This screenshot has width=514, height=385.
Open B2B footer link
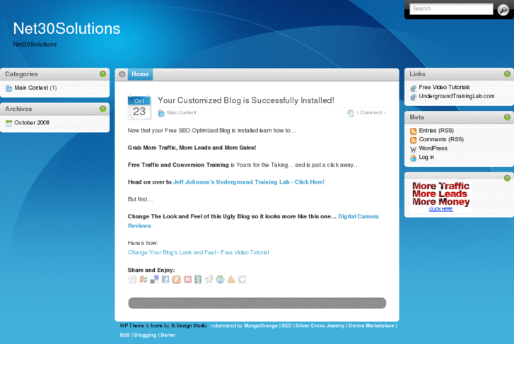(x=124, y=335)
